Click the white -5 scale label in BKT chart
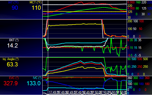The height and width of the screenshot is (95, 152). 139,55
